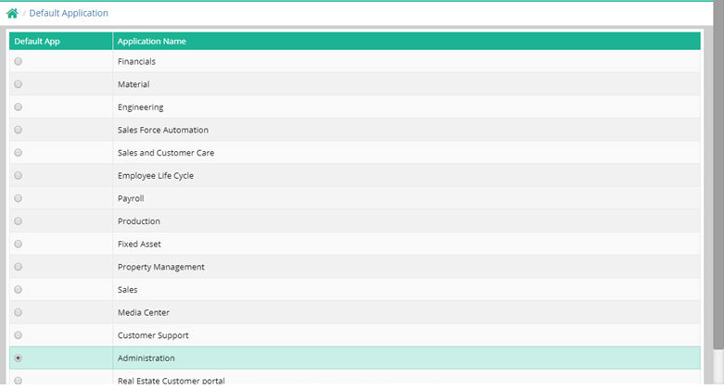Image resolution: width=725 pixels, height=389 pixels.
Task: Select Material radio button
Action: pyautogui.click(x=19, y=84)
